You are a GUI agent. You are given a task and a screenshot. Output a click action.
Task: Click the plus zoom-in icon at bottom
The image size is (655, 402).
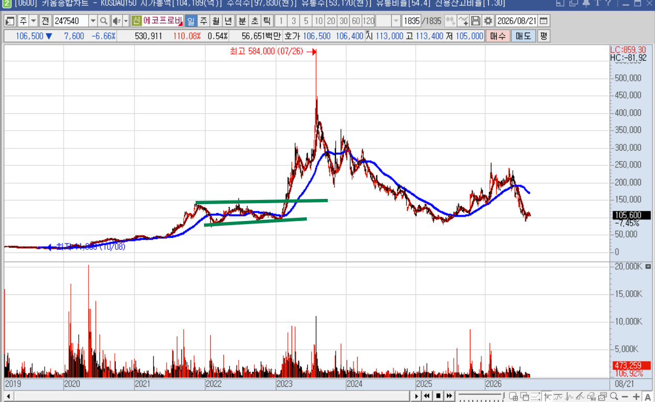coord(636,396)
